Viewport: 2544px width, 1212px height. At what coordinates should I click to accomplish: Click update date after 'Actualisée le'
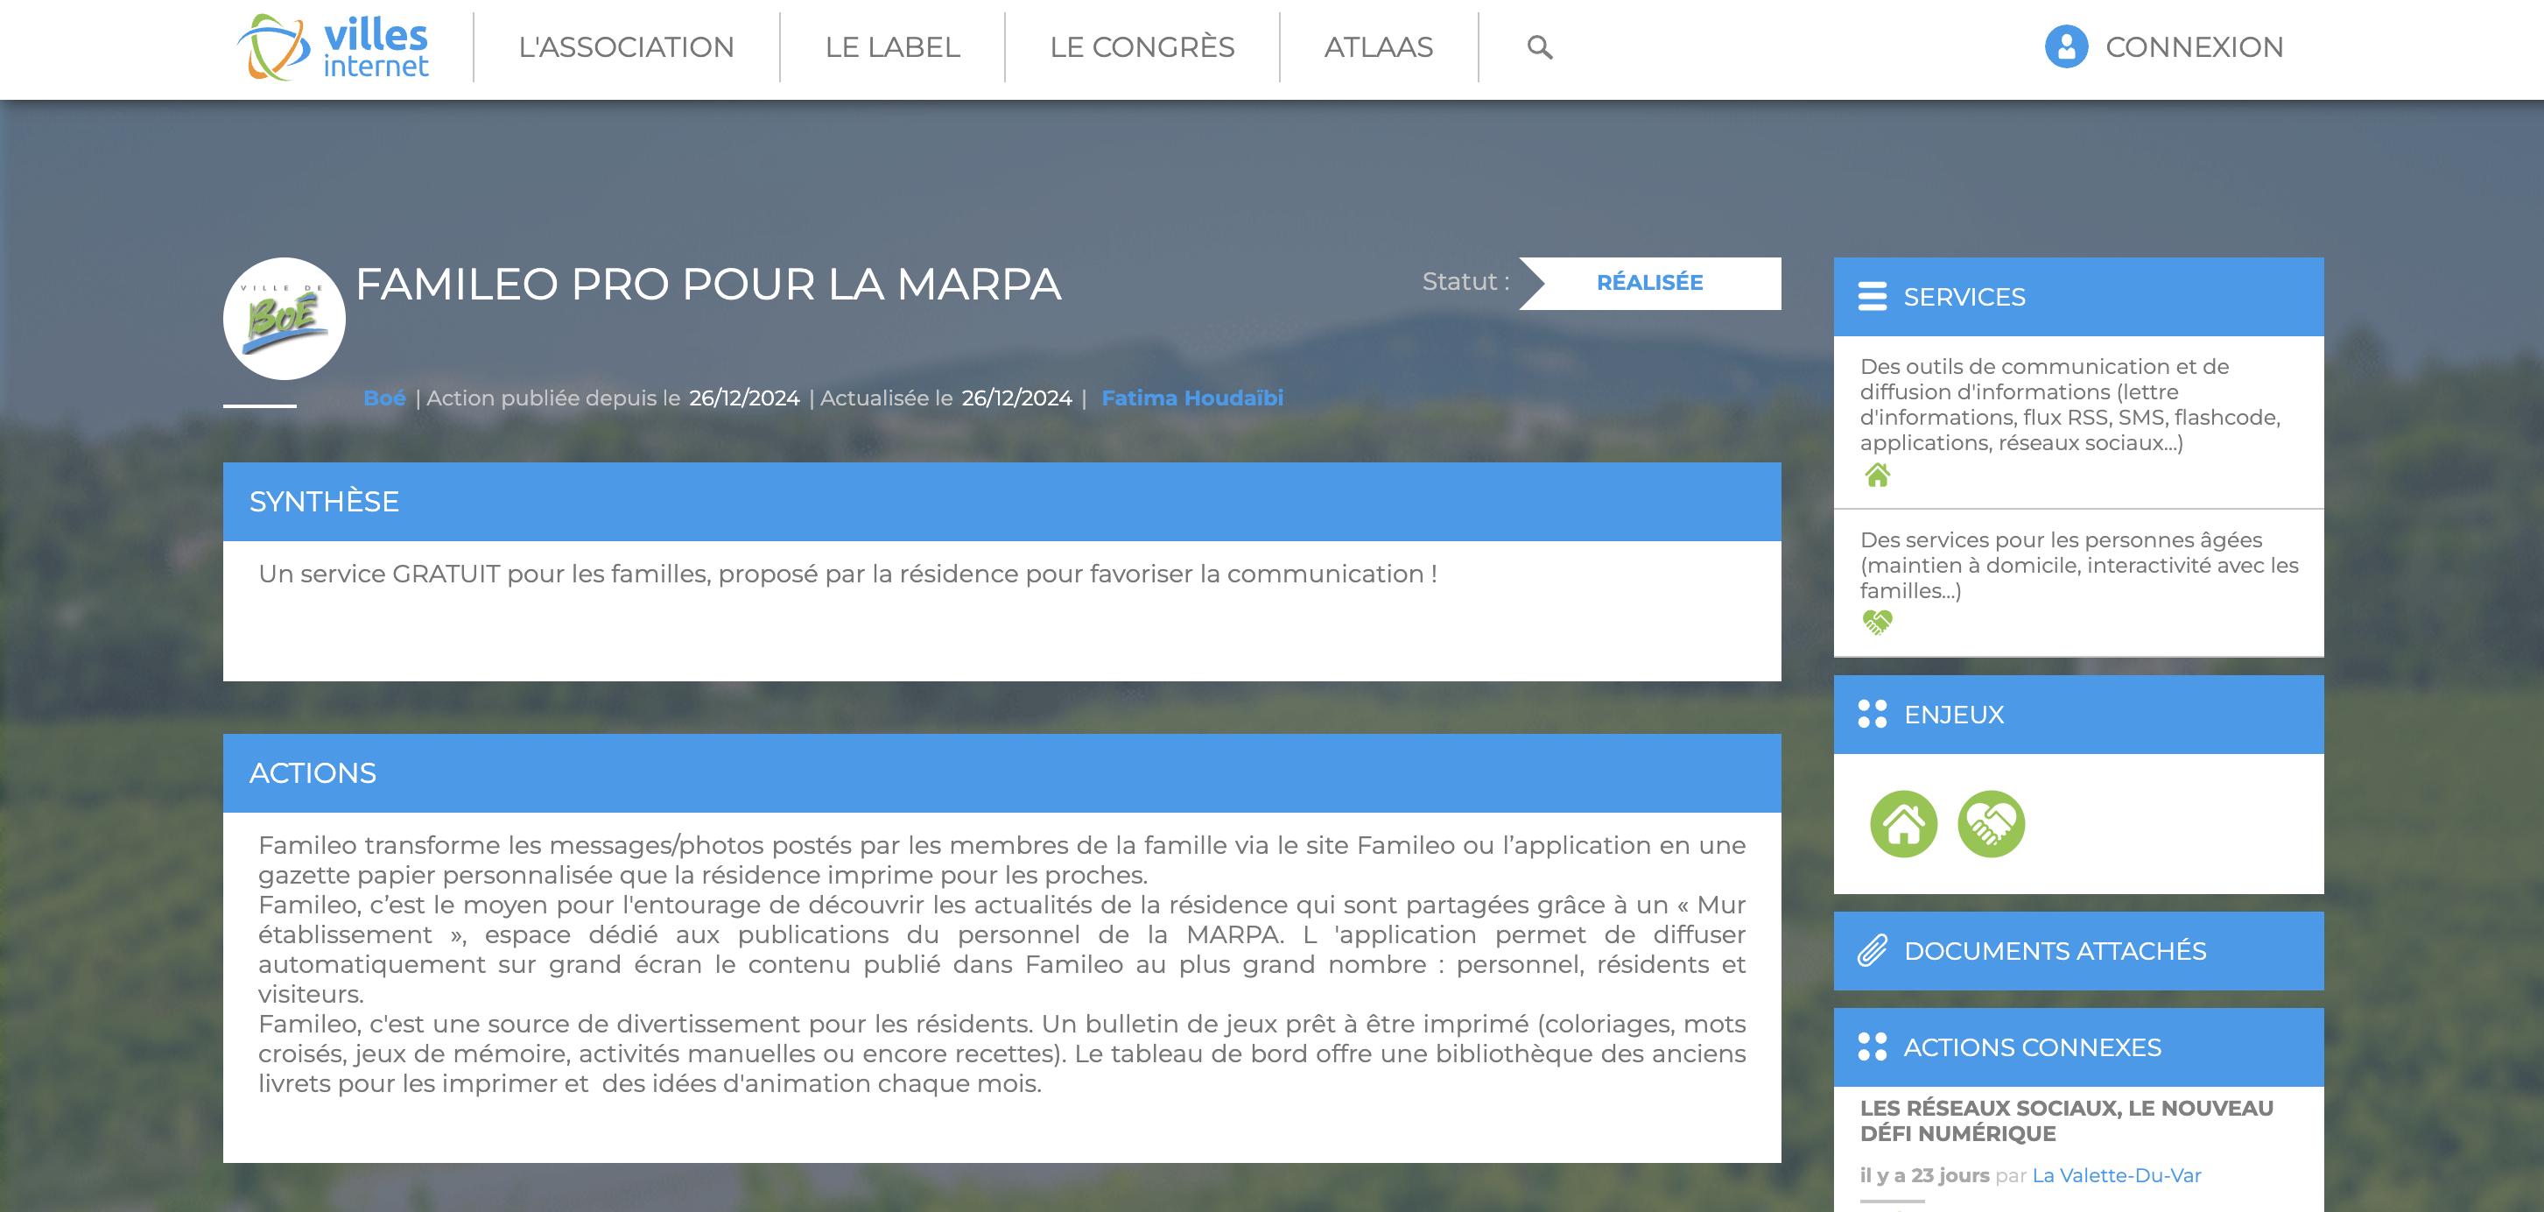pos(1016,398)
